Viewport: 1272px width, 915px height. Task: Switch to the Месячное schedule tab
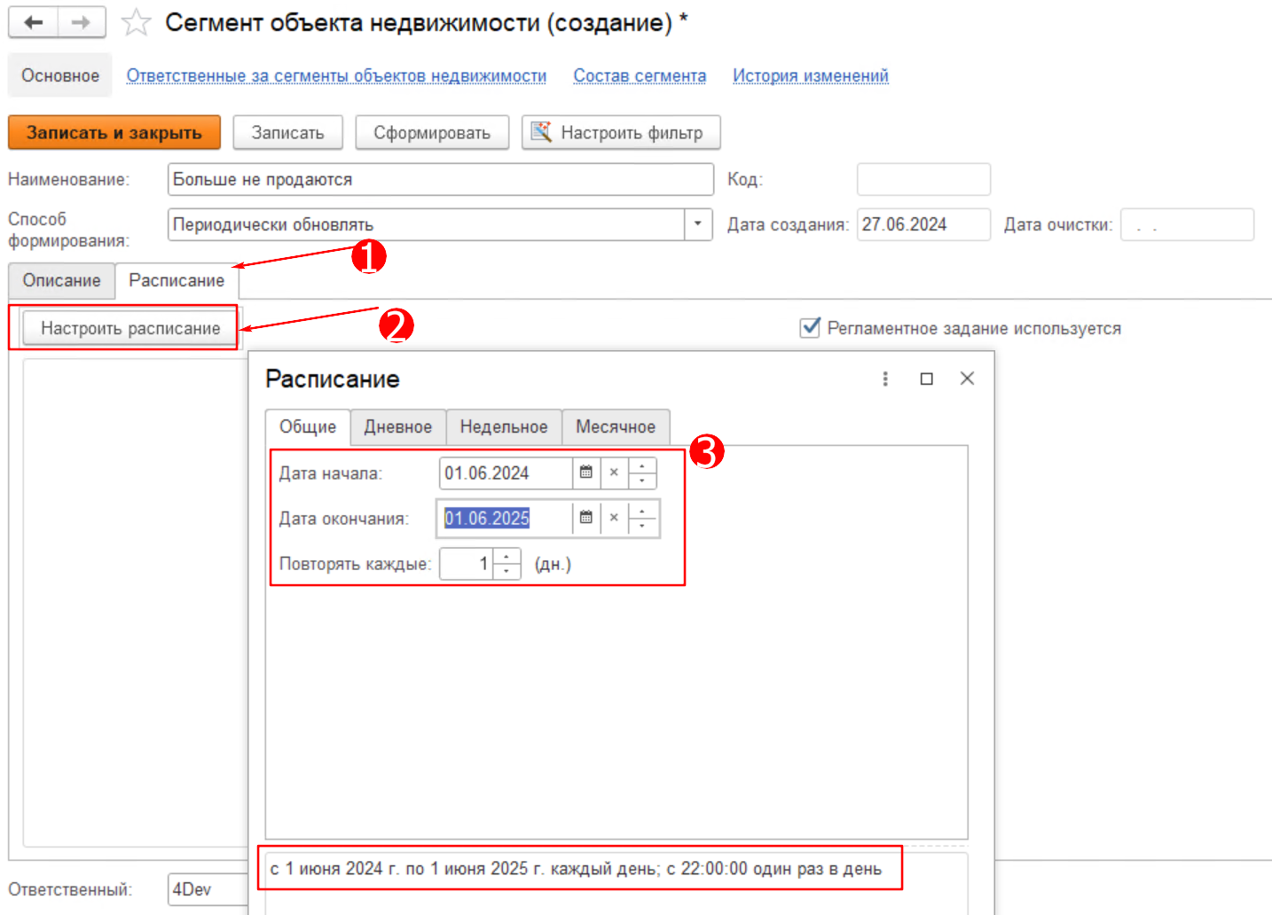pos(615,426)
